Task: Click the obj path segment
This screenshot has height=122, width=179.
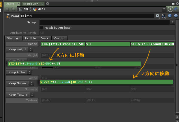Action: tap(26, 9)
